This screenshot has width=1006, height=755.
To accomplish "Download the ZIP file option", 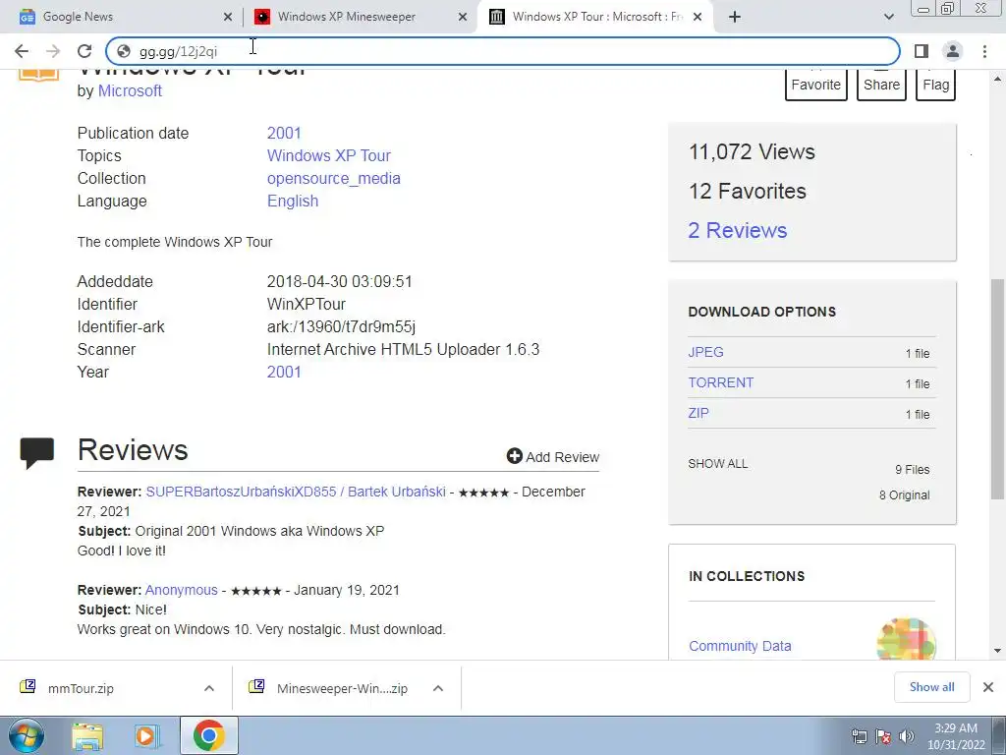I will pyautogui.click(x=699, y=413).
